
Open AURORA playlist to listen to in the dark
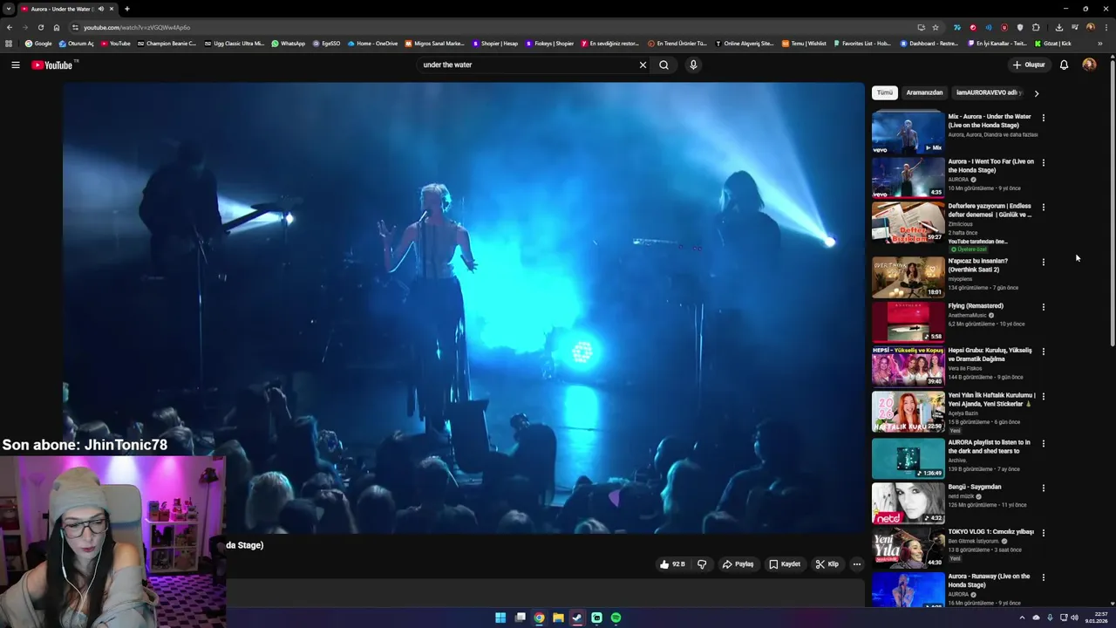click(x=990, y=447)
